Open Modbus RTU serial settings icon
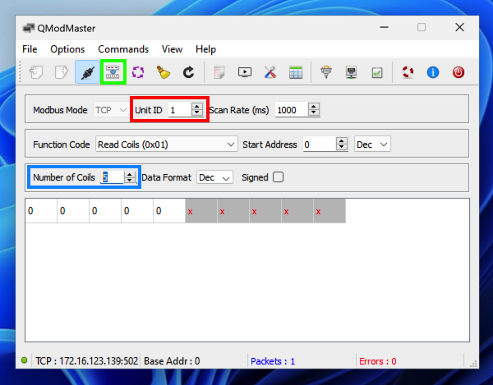The height and width of the screenshot is (385, 493). point(326,72)
